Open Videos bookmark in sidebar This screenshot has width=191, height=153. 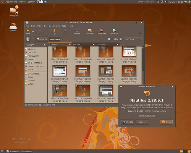36,84
